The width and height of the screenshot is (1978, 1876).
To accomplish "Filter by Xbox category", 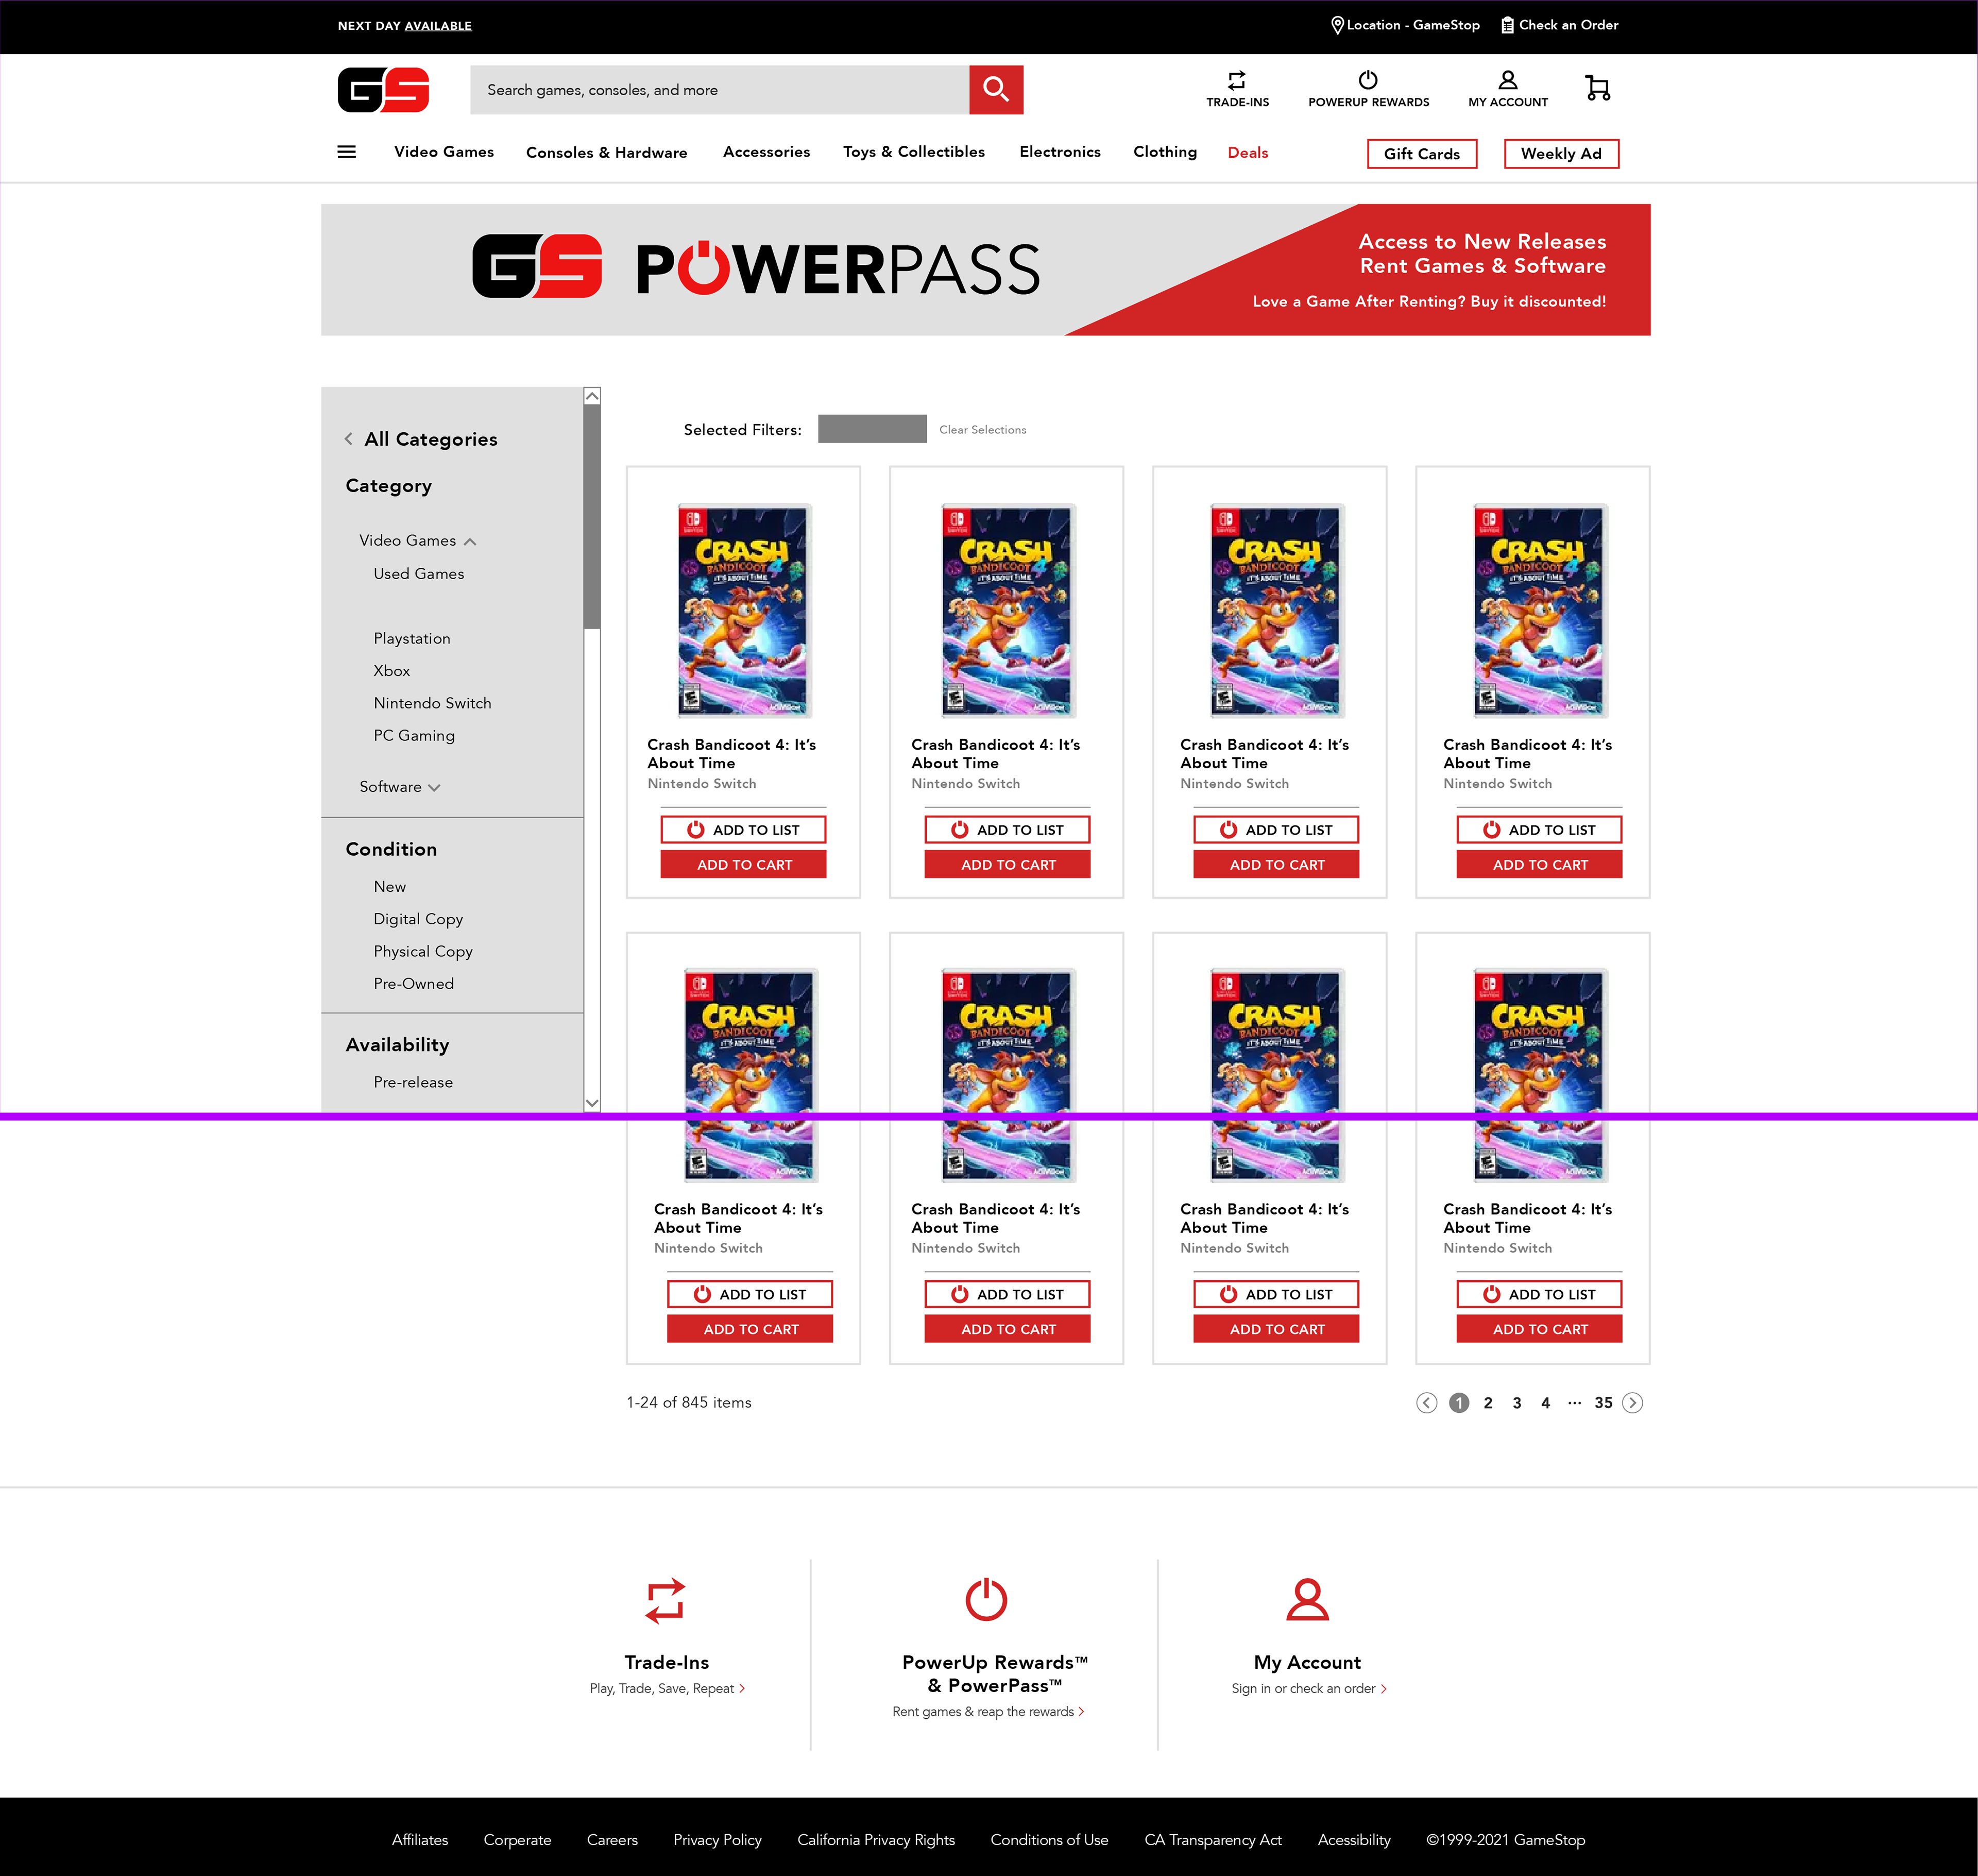I will pyautogui.click(x=392, y=671).
